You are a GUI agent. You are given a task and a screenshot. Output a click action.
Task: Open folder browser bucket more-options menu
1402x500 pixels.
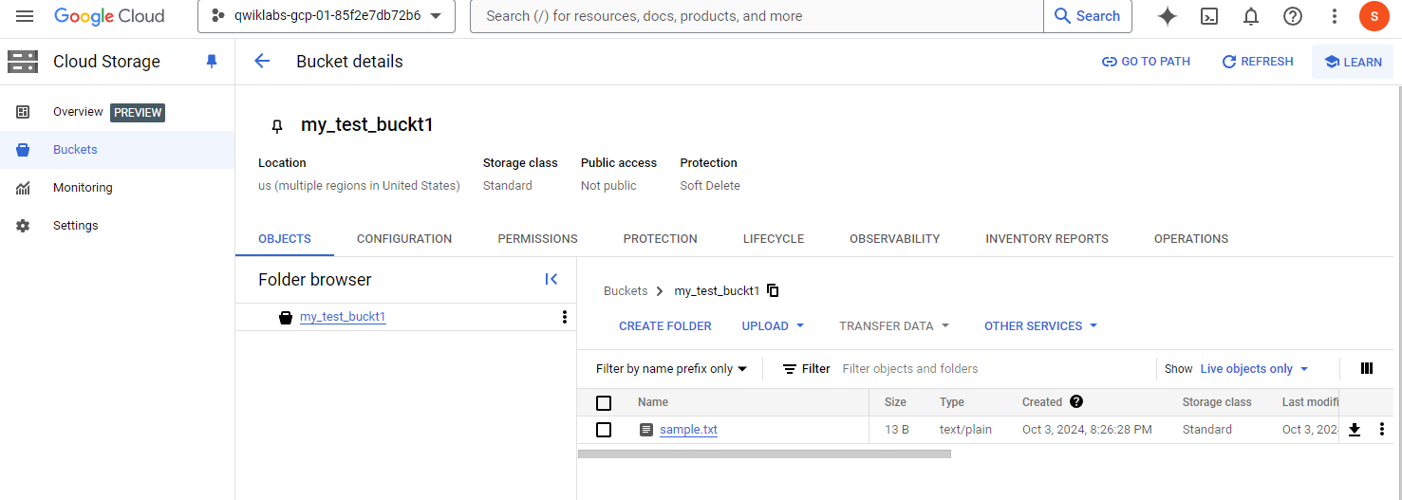(x=565, y=317)
